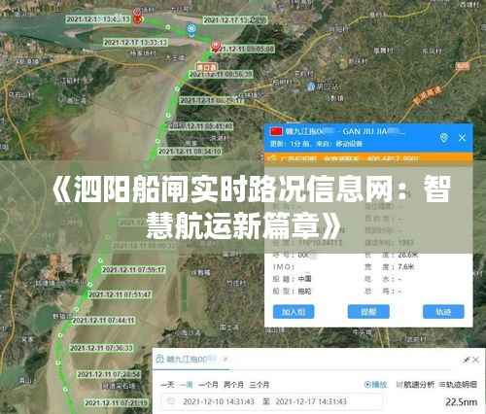Screen dimensions: 486x414
Task: Close the 赣九江 ship tab
Action: (226, 359)
